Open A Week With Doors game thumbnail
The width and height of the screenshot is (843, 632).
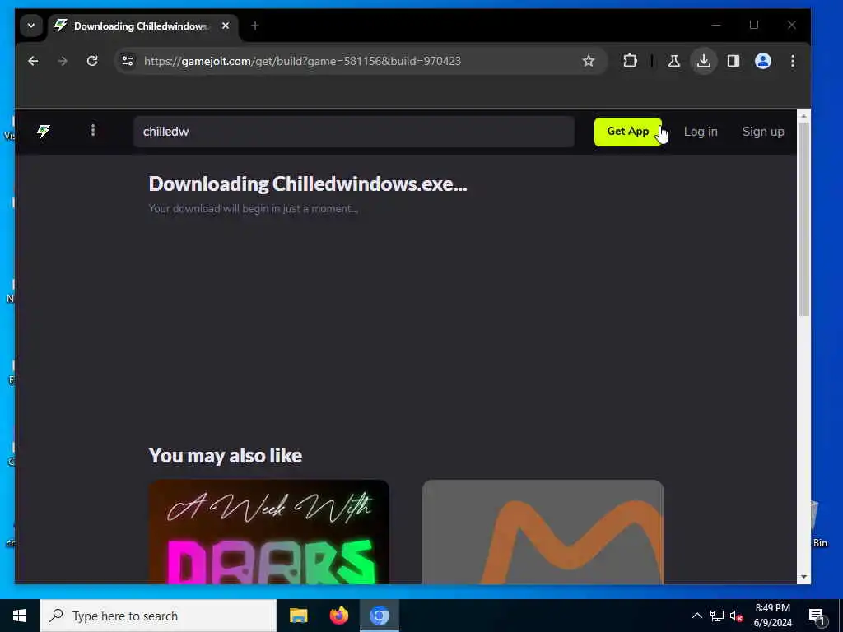click(269, 532)
